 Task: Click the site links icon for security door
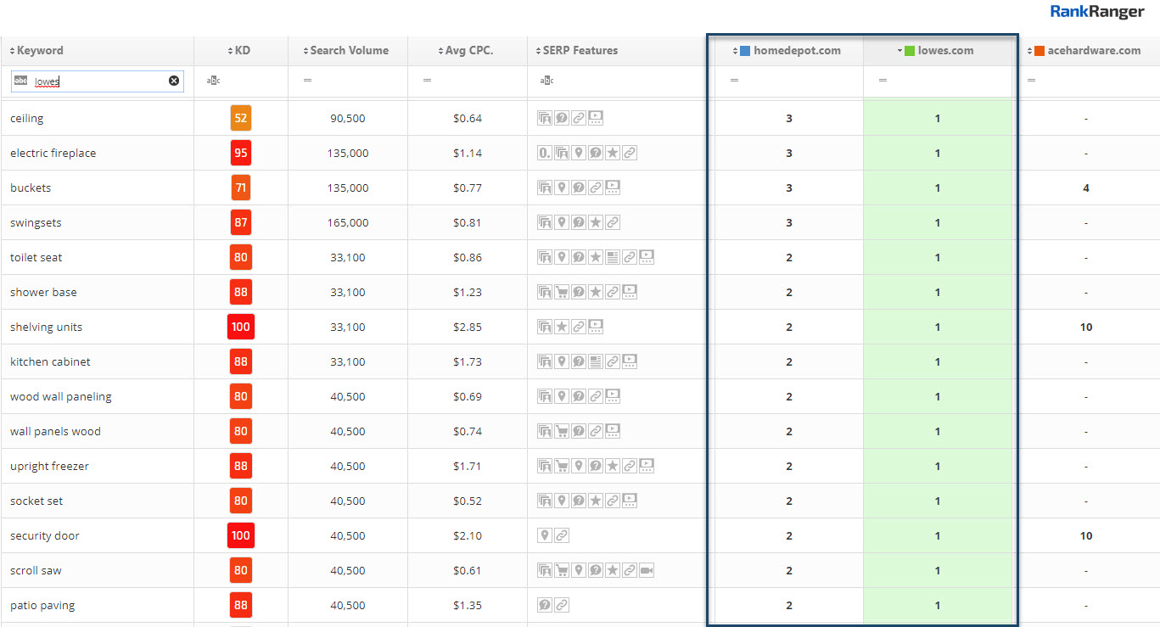562,535
